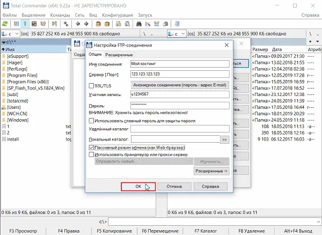Click the arrow beside c:\*.* path

4,42
